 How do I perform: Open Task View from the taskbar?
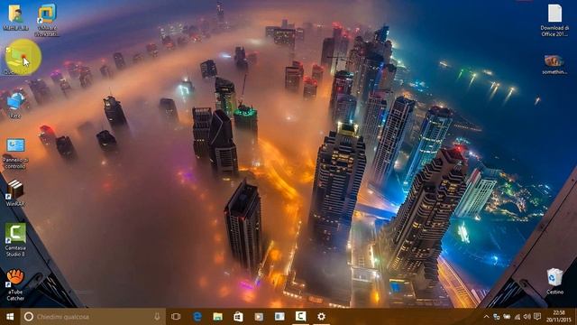pos(176,317)
